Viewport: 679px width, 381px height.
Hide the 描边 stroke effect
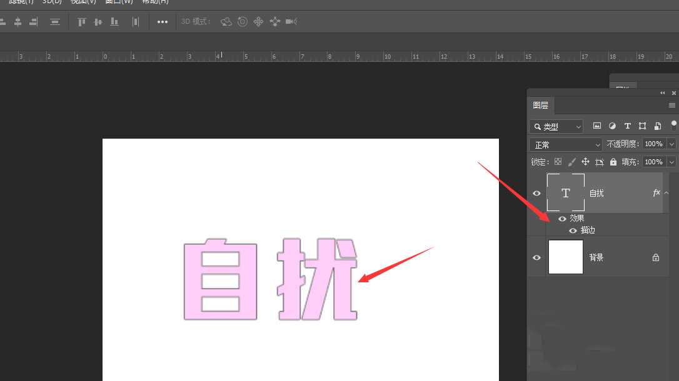573,230
